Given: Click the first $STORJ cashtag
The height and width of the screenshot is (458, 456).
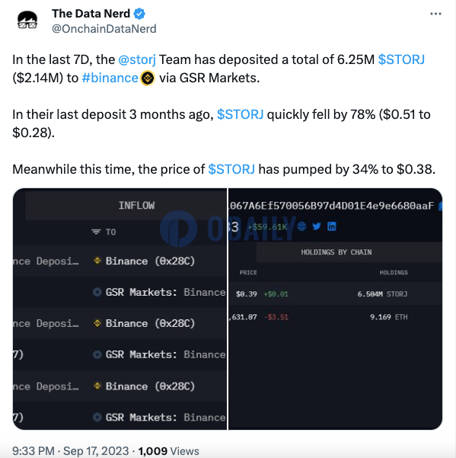Looking at the screenshot, I should click(401, 59).
